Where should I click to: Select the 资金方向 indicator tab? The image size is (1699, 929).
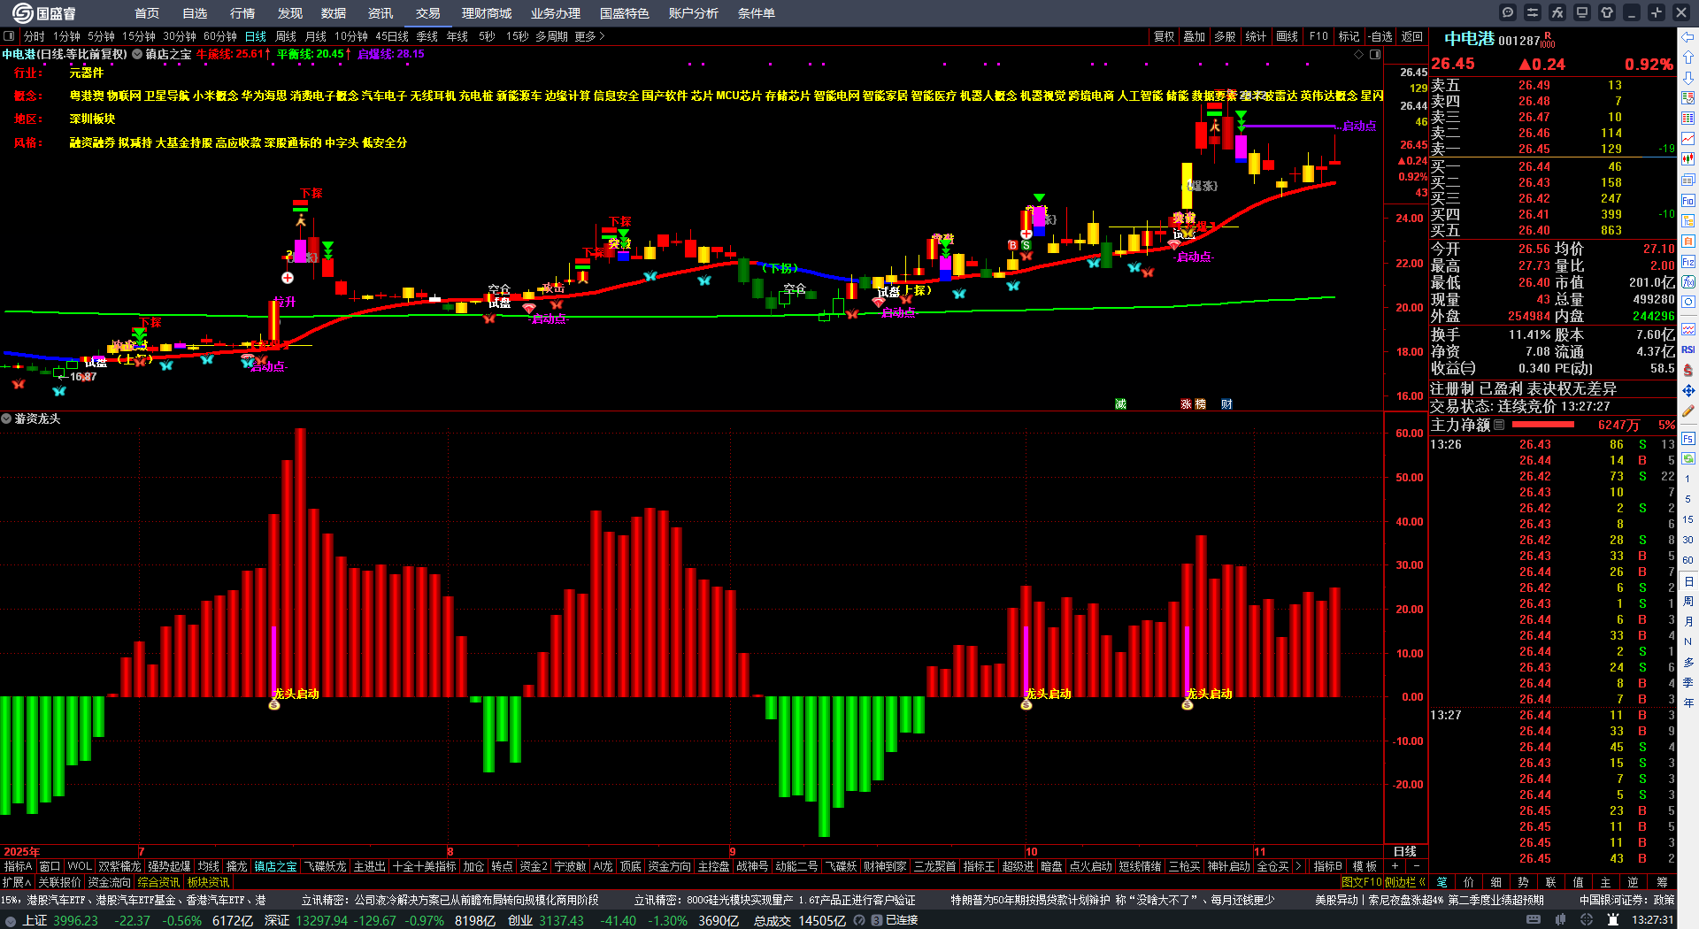(670, 866)
